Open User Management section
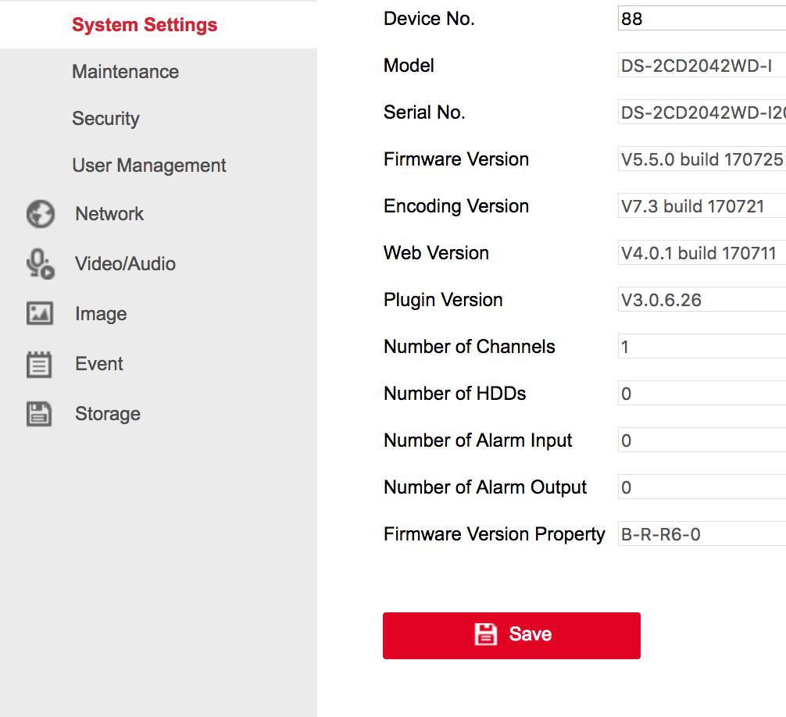This screenshot has width=786, height=717. tap(149, 166)
